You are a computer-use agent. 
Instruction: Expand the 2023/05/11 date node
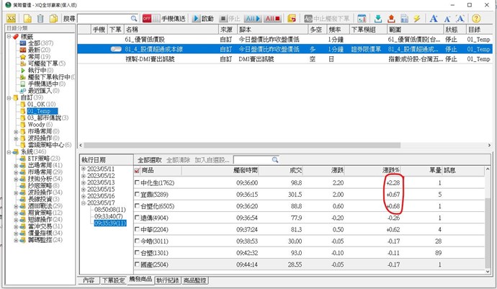pos(84,169)
